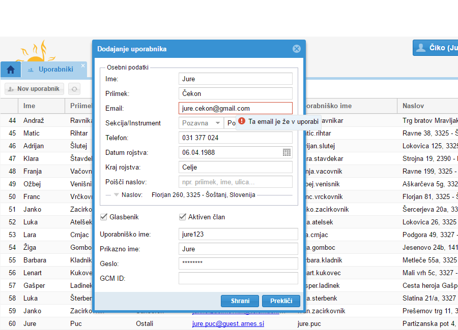The height and width of the screenshot is (330, 458).
Task: Click the refresh users list icon
Action: click(75, 89)
